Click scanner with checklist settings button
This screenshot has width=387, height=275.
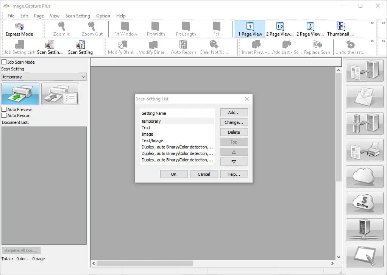point(60,94)
